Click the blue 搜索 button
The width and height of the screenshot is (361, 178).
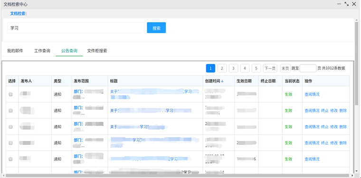pyautogui.click(x=156, y=28)
